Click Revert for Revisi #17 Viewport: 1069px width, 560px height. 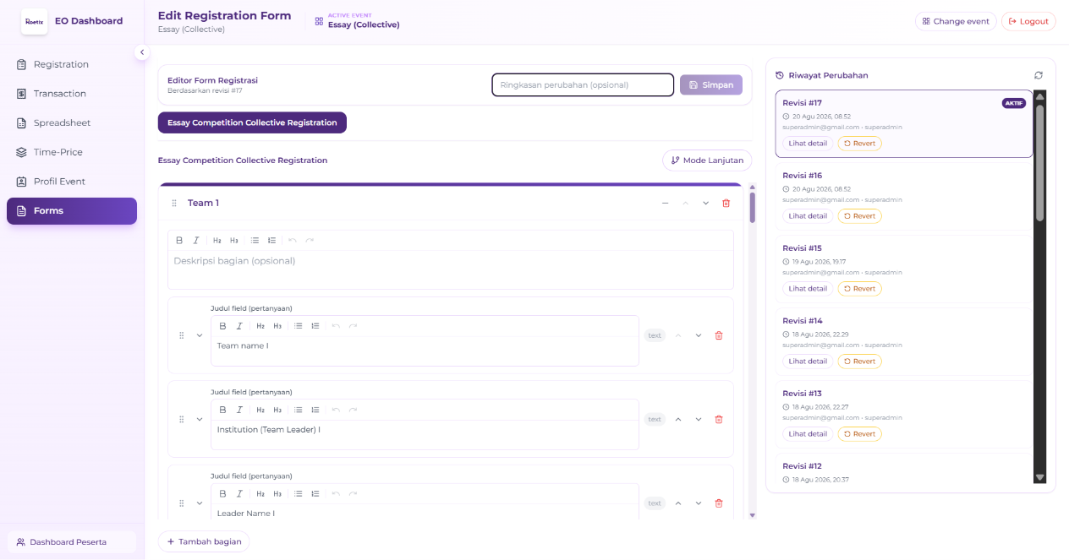[x=859, y=144]
